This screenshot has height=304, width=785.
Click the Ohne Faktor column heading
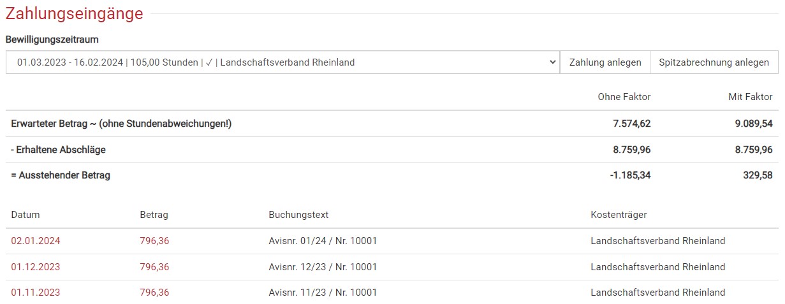pyautogui.click(x=624, y=97)
